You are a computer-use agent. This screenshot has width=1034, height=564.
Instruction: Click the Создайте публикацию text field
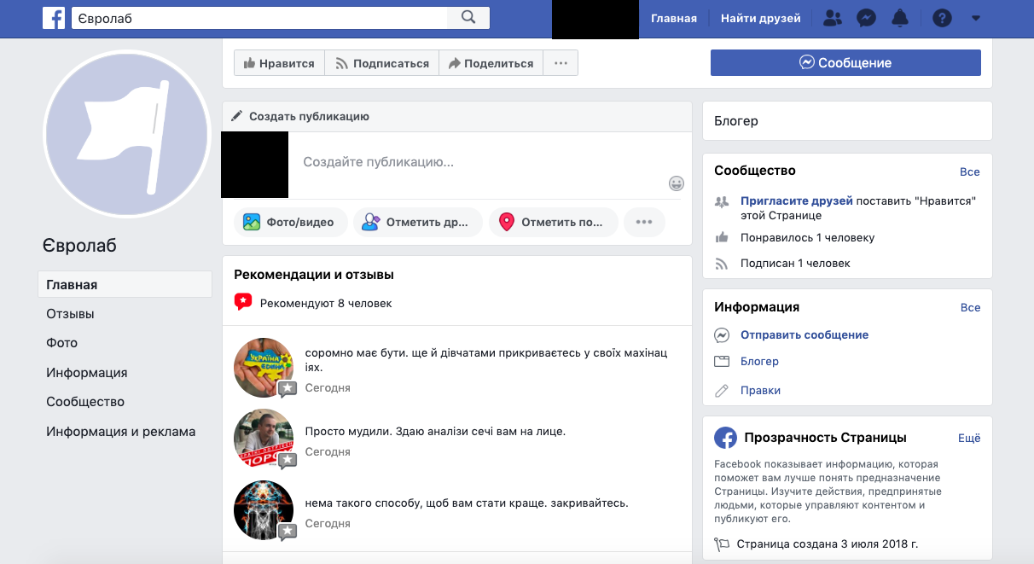[478, 162]
